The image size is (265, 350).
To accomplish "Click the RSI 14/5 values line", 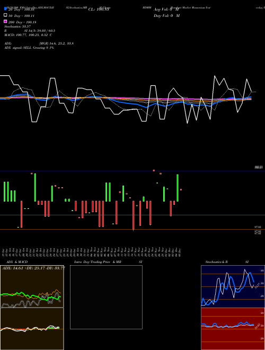I will [30, 31].
